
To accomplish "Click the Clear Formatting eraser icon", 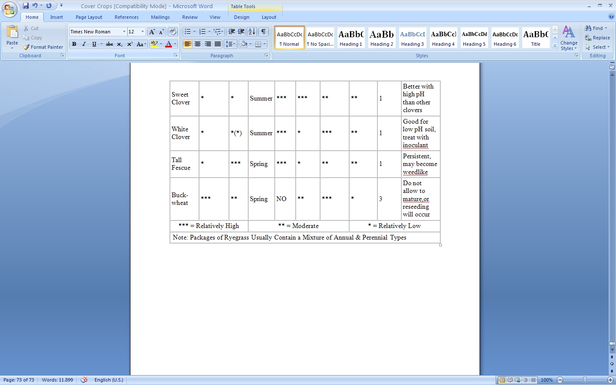I will pyautogui.click(x=173, y=32).
